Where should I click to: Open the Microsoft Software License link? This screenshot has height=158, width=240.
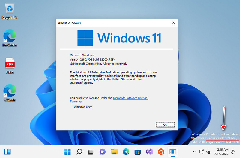point(130,98)
